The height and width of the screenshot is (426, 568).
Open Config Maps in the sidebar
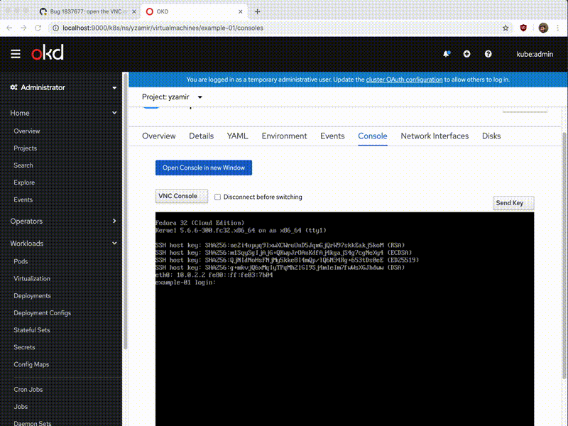point(31,364)
